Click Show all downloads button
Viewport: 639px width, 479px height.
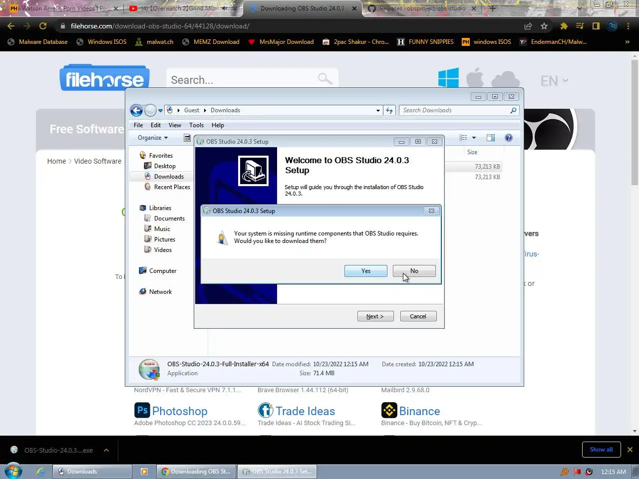601,450
